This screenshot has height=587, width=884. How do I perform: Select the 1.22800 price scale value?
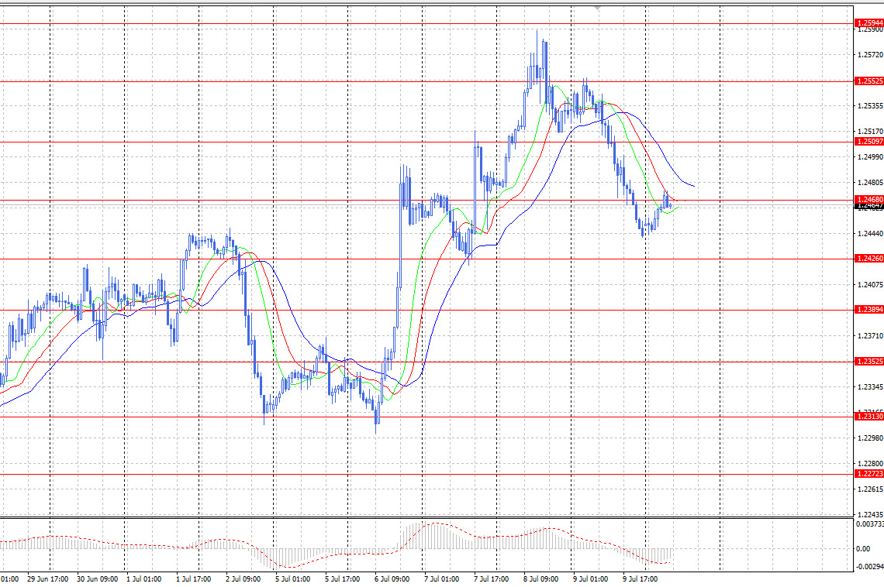pos(870,464)
